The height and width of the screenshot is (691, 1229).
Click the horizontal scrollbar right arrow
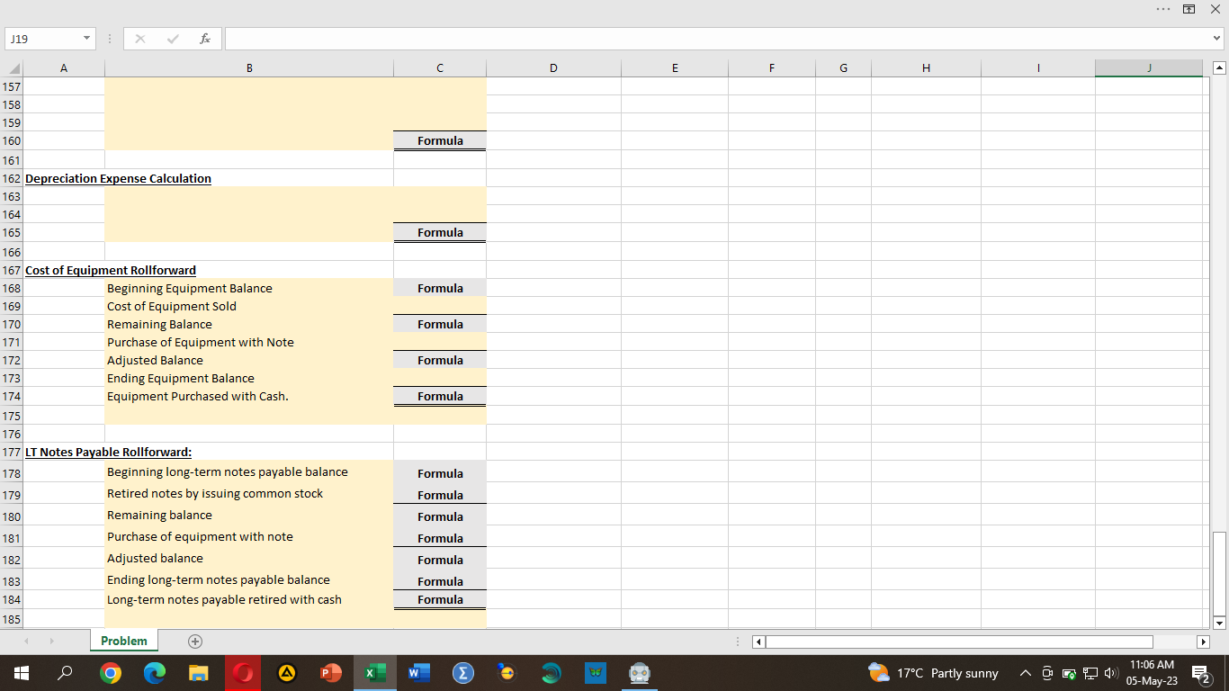1203,642
